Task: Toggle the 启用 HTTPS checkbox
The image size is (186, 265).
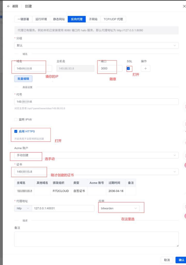Action: coord(16,131)
